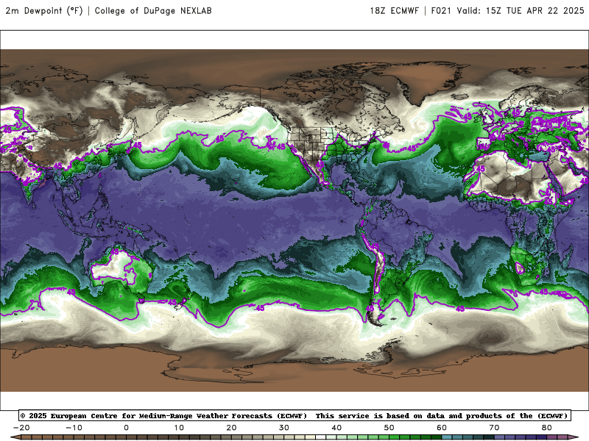Screen dimensions: 589x441
Task: Click the "-10" color scale label
Action: click(x=74, y=428)
